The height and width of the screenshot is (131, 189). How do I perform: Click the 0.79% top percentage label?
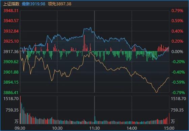[x=177, y=11]
